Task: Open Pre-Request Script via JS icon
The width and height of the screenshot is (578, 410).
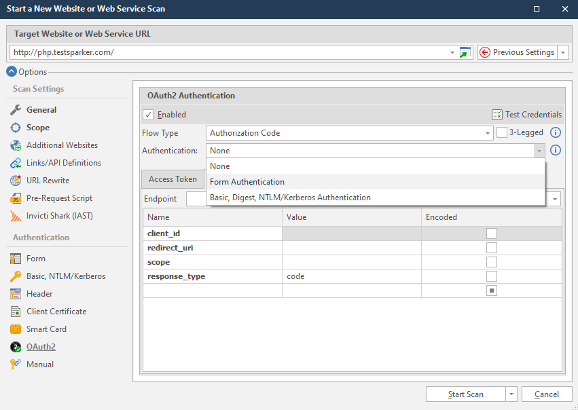Action: point(16,198)
